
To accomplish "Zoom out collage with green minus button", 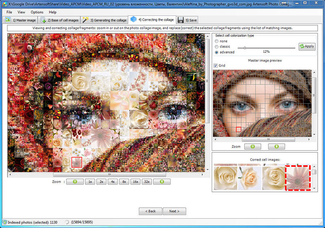I will coord(75,182).
